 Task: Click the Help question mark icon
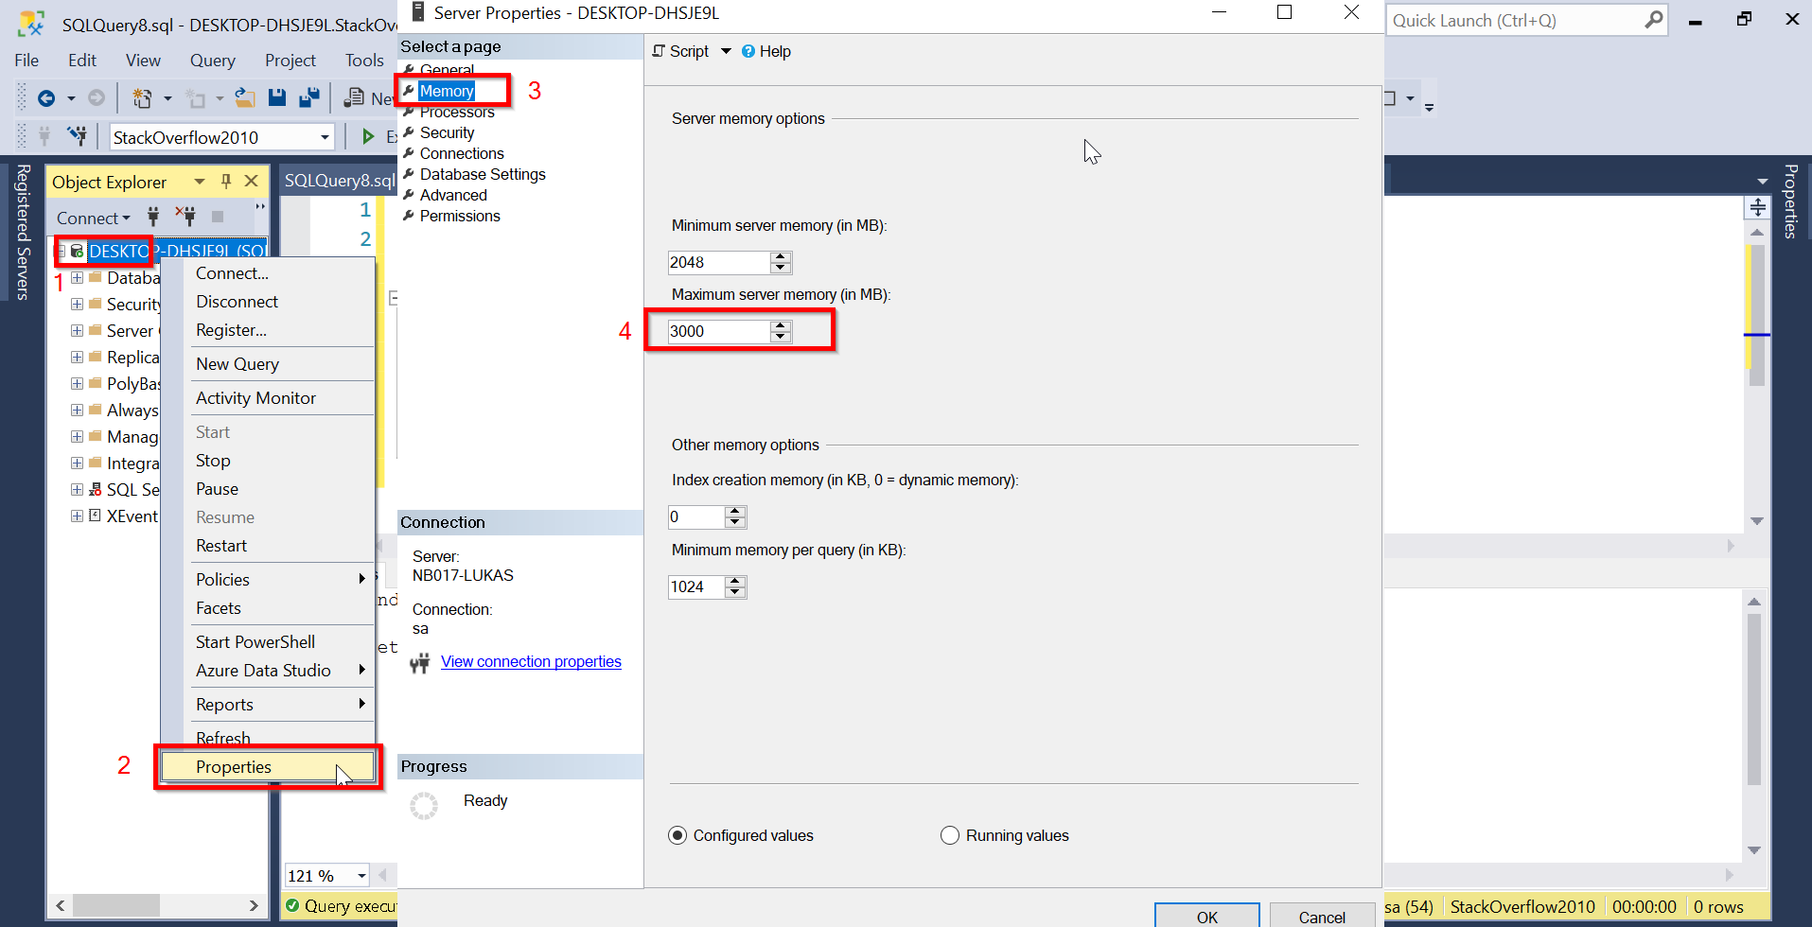[x=748, y=51]
